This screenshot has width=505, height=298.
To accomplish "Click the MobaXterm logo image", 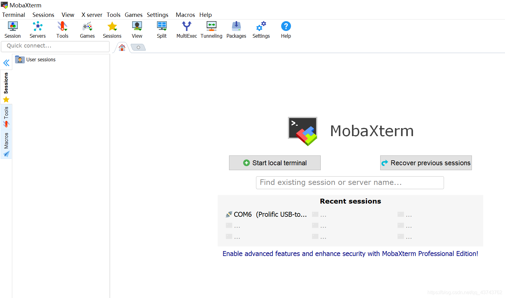I will [x=303, y=131].
